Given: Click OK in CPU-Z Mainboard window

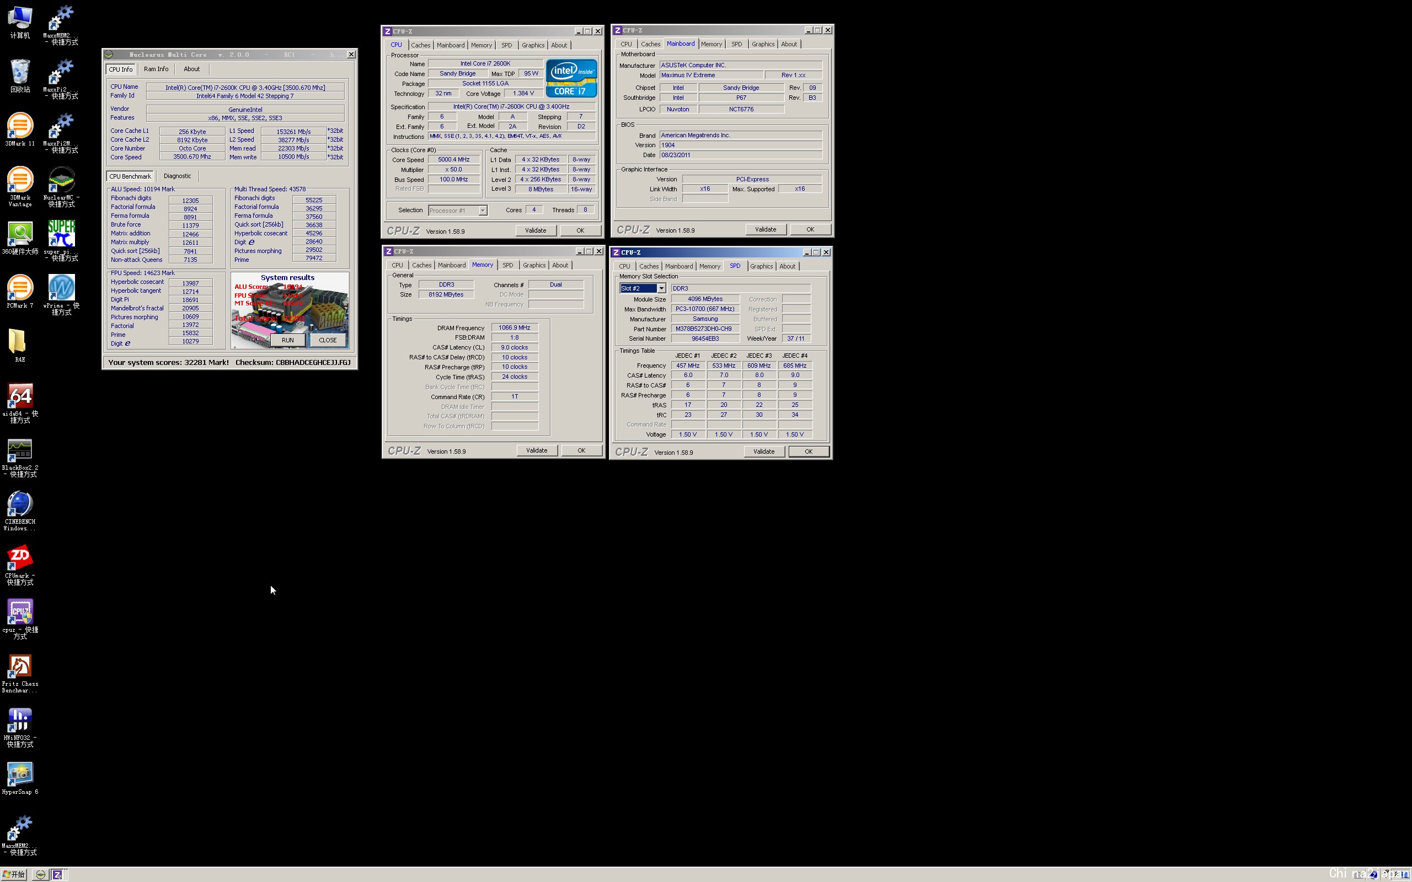Looking at the screenshot, I should [810, 229].
